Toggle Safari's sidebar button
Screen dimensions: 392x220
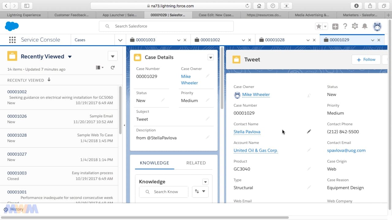pos(27,6)
